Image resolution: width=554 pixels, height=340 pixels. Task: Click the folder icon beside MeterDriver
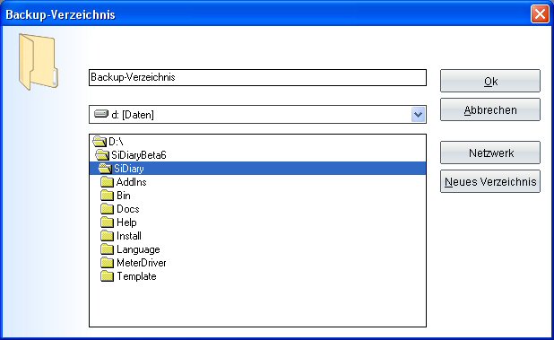[107, 263]
